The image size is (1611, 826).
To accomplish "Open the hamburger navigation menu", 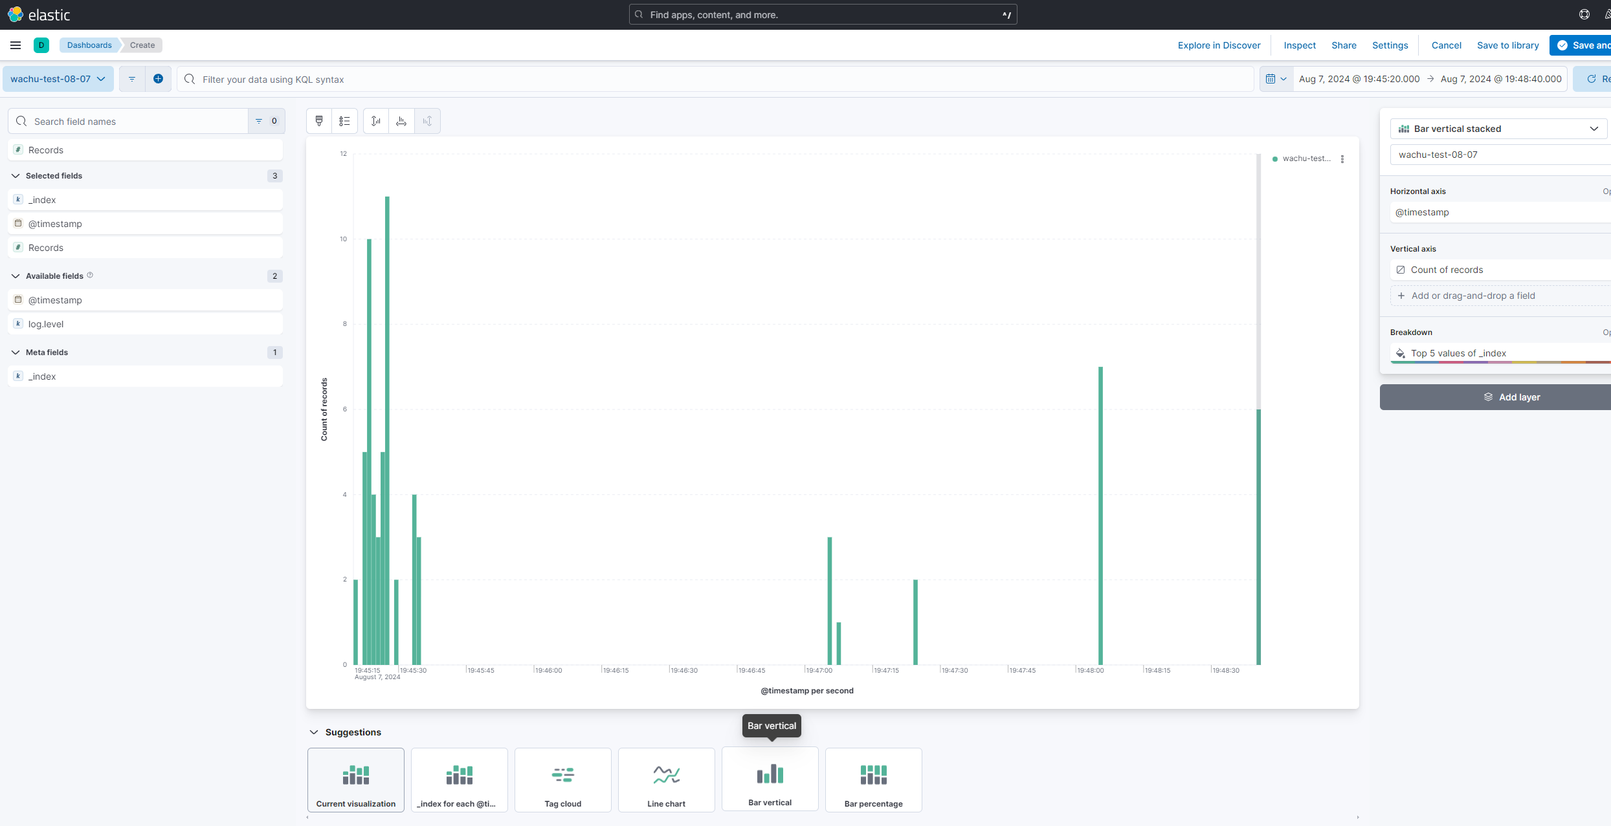I will [16, 45].
